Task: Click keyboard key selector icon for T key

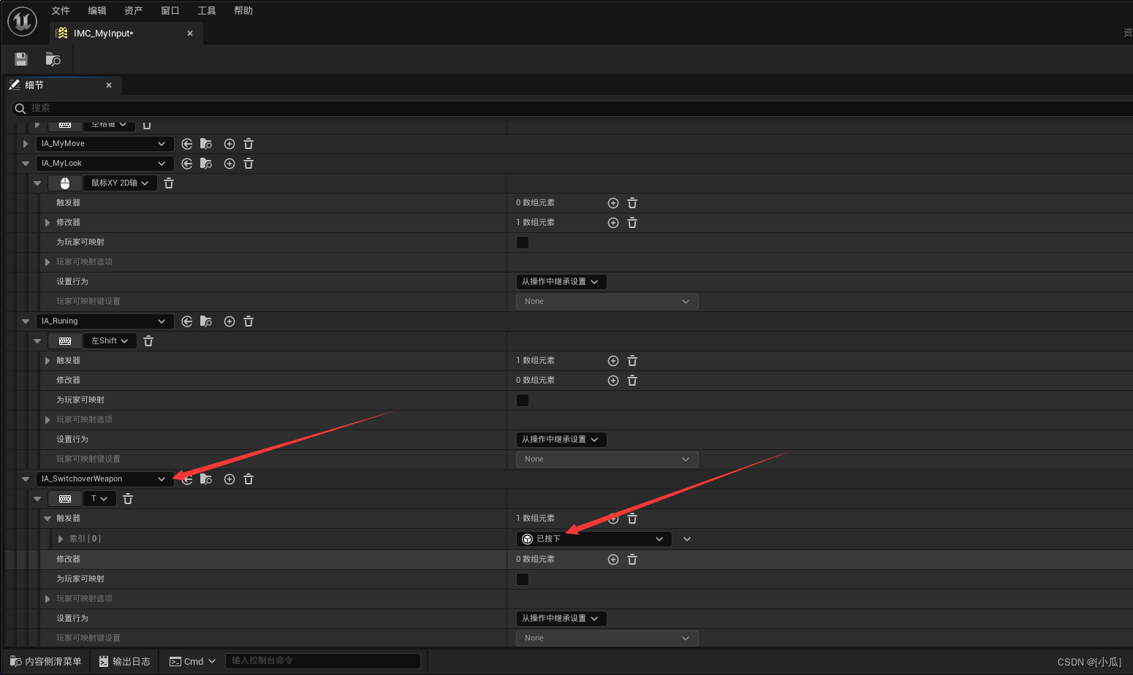Action: coord(65,499)
